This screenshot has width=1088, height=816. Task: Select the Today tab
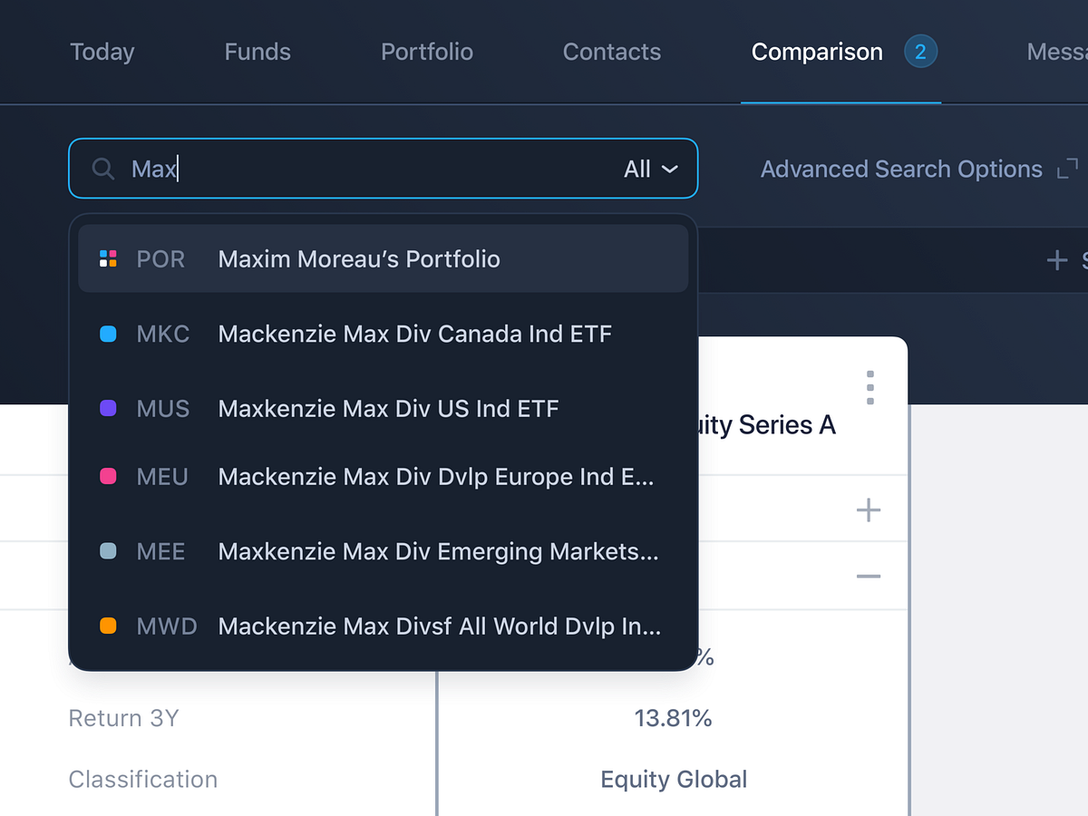[102, 52]
